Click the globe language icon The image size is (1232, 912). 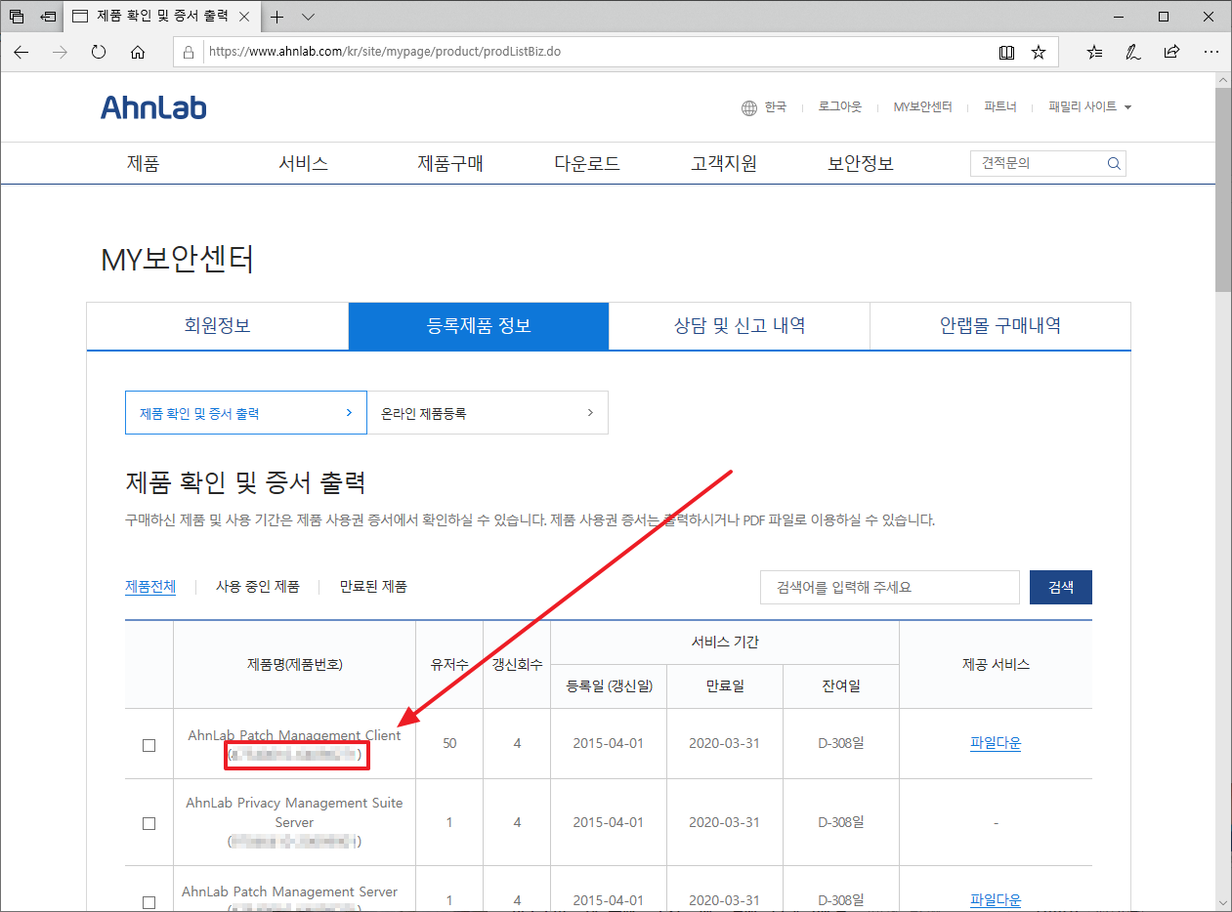[749, 107]
